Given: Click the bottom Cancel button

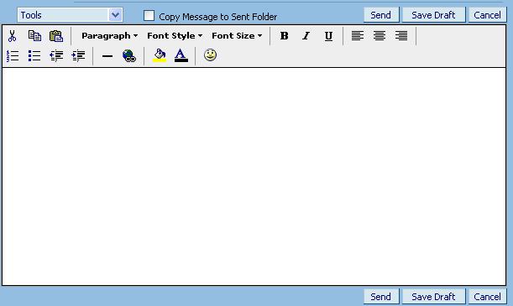Looking at the screenshot, I should pos(487,297).
